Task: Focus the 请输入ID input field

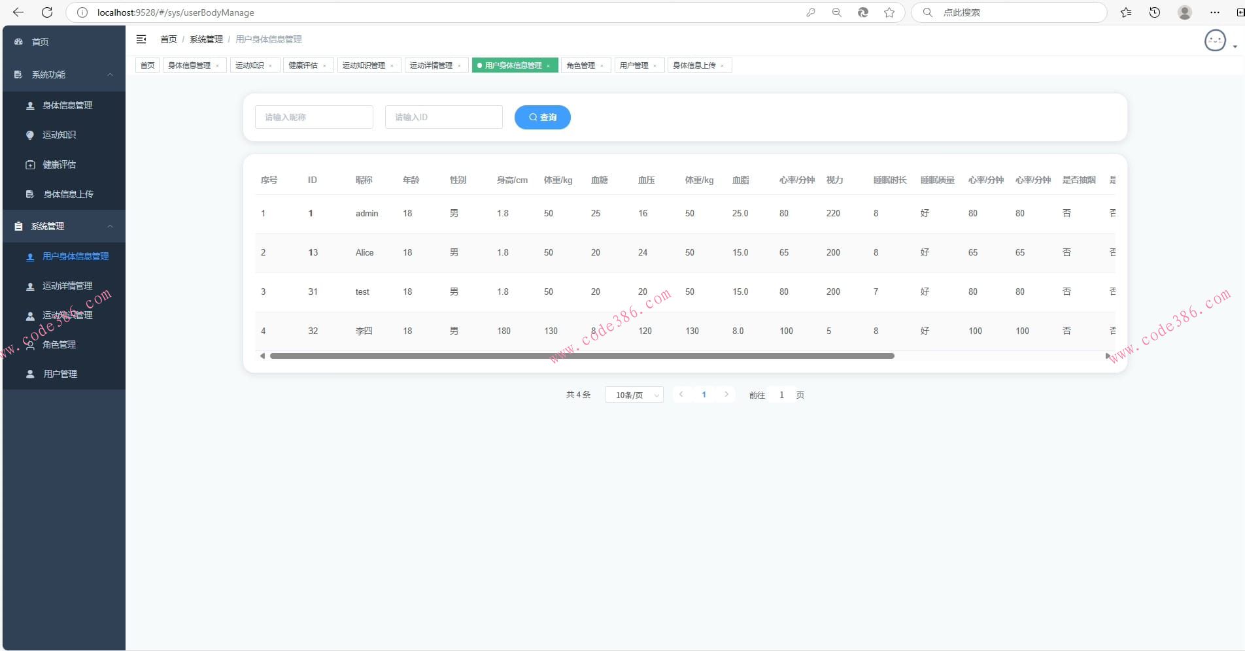Action: point(443,117)
